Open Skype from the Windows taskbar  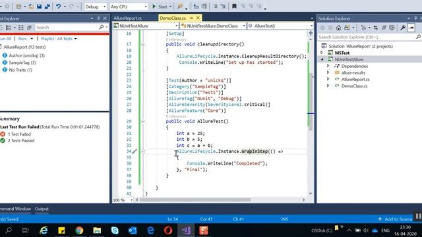click(115, 230)
